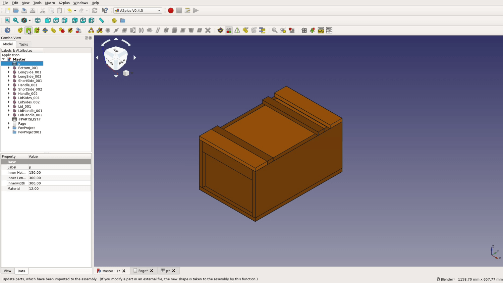Switch to the View property tab
Image resolution: width=503 pixels, height=283 pixels.
click(x=7, y=271)
